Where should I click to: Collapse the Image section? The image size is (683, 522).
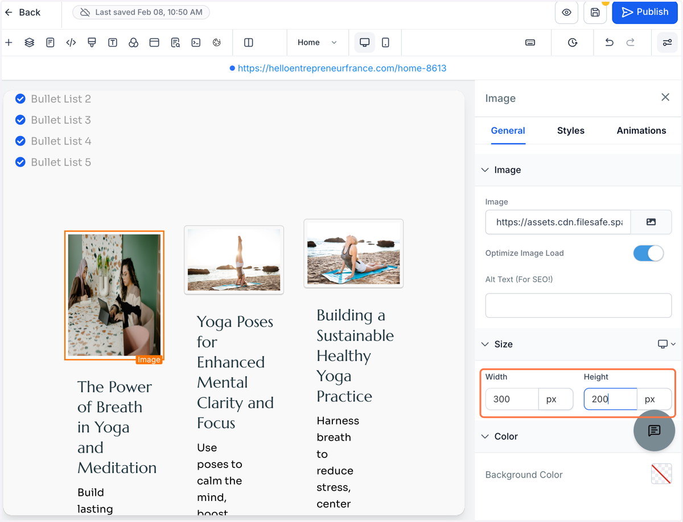pos(485,170)
